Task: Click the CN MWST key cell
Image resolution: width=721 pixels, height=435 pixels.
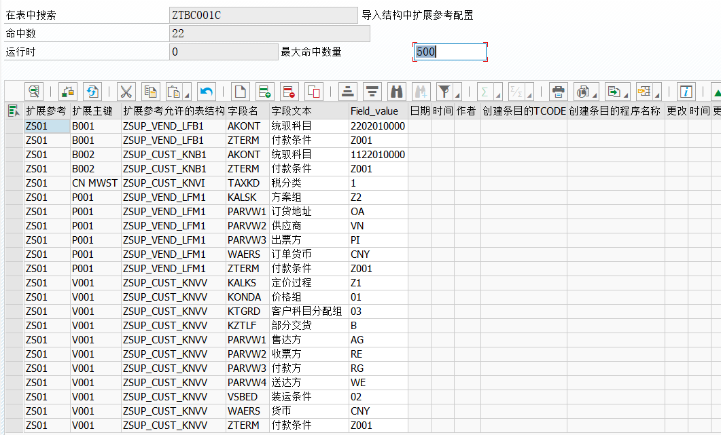Action: point(95,183)
